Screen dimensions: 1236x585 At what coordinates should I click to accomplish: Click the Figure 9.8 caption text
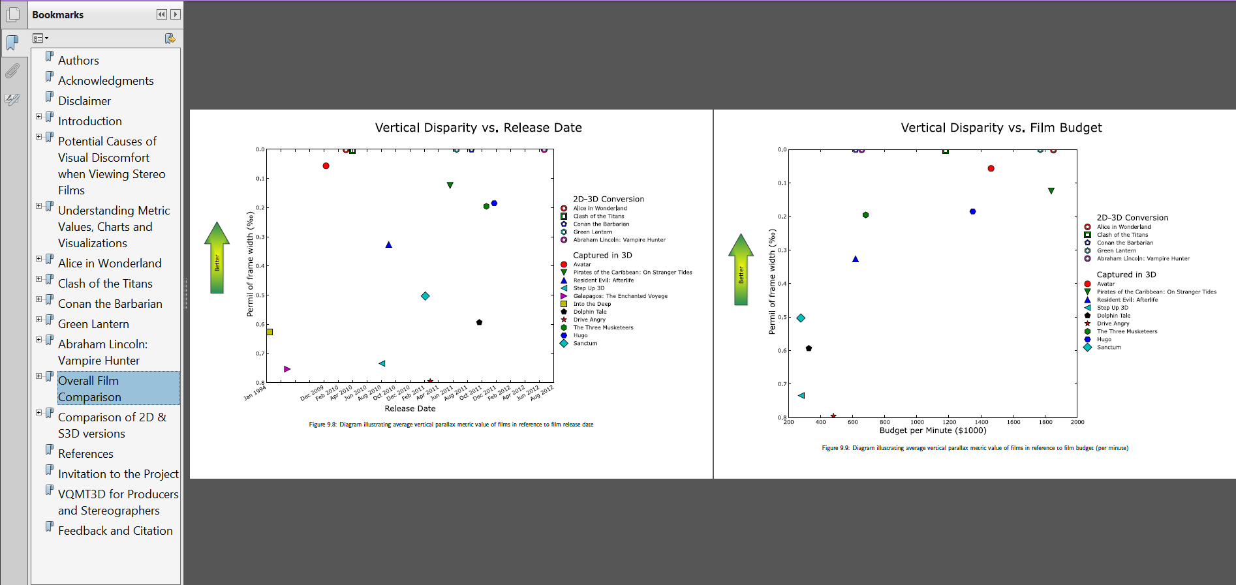[451, 425]
